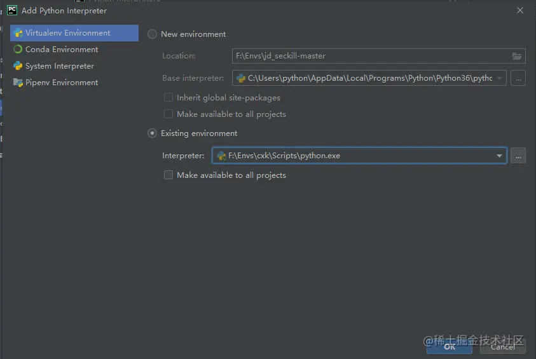536x359 pixels.
Task: Click the Pipenv Environment folder icon
Action: tap(18, 83)
